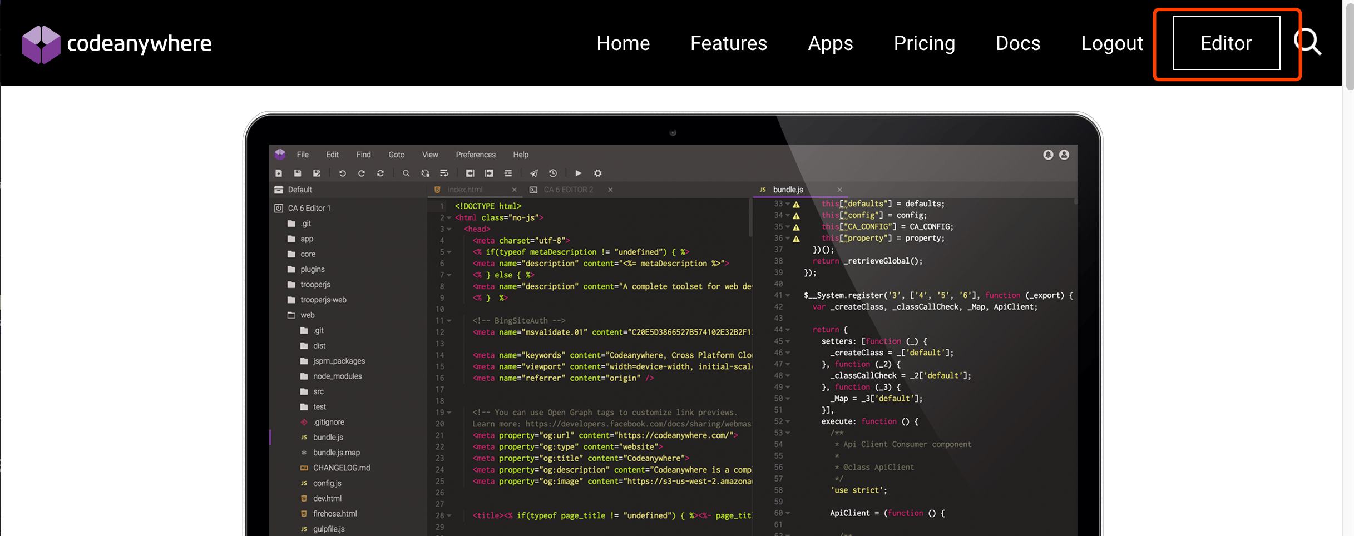The image size is (1354, 536).
Task: Open the Help menu in editor
Action: [521, 155]
